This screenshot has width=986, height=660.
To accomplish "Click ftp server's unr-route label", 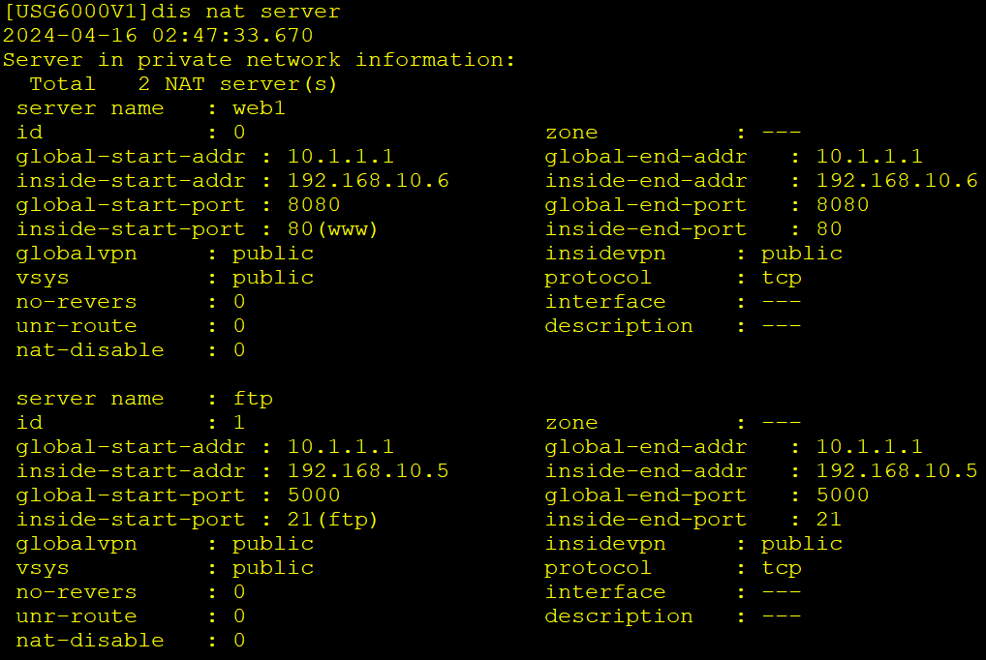I will (77, 616).
